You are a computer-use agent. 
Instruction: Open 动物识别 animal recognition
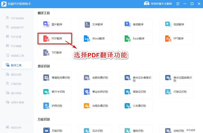pyautogui.click(x=176, y=129)
